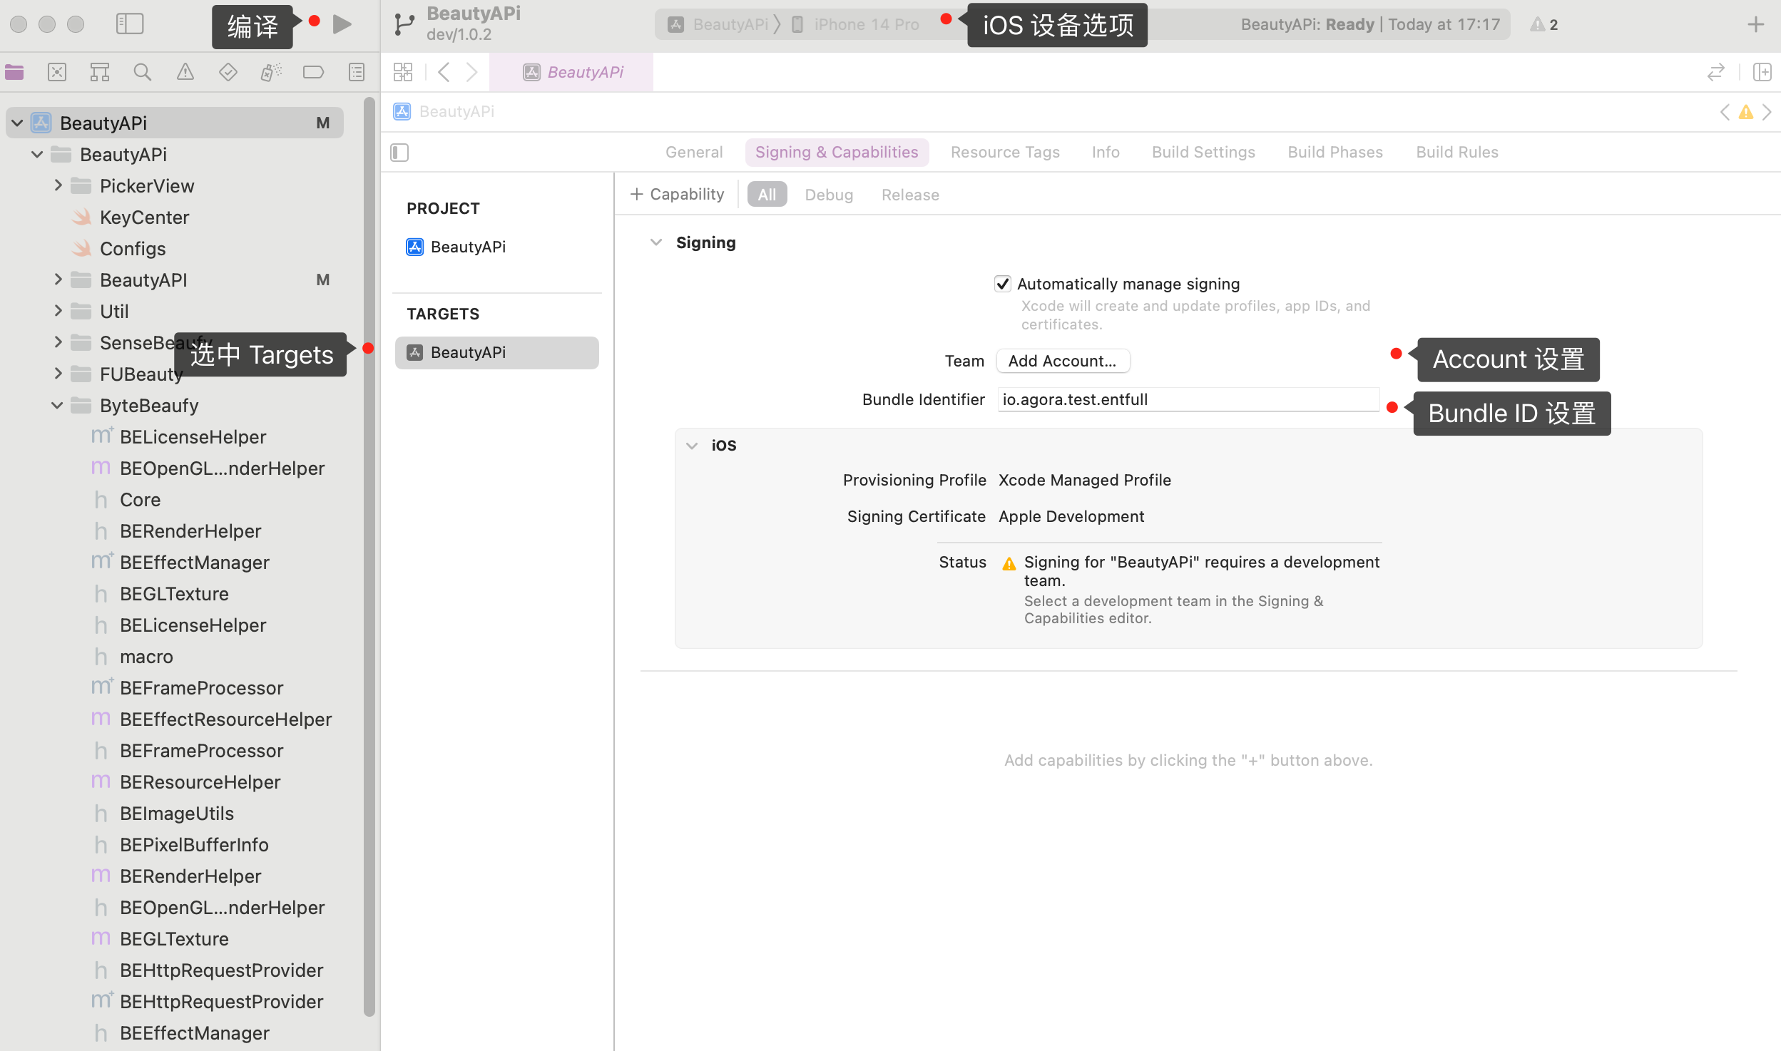Toggle the project and targets list icon

[x=399, y=153]
